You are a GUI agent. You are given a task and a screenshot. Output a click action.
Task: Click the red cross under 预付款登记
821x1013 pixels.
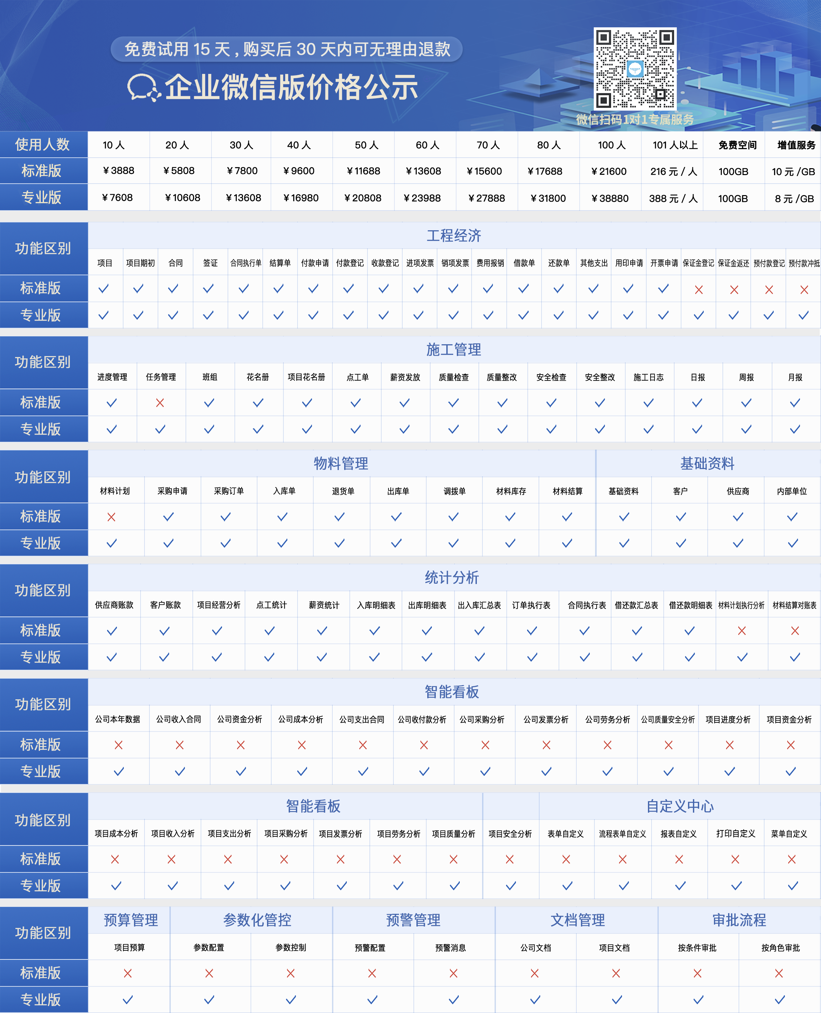(769, 290)
